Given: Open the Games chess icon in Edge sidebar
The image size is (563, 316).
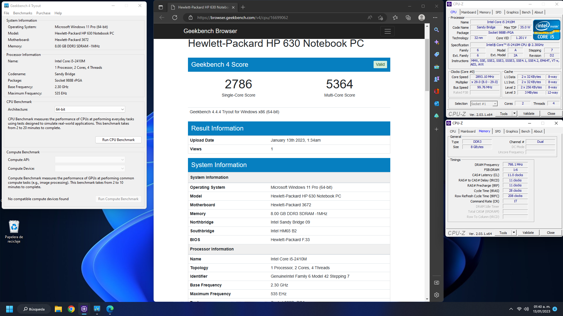Looking at the screenshot, I should (437, 79).
